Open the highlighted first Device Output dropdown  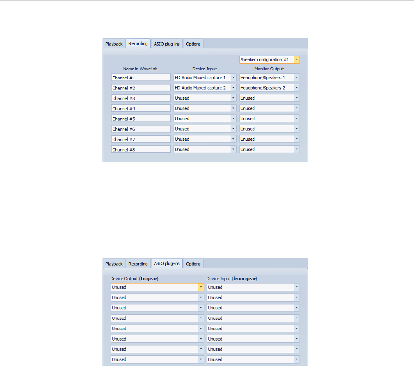[158, 287]
